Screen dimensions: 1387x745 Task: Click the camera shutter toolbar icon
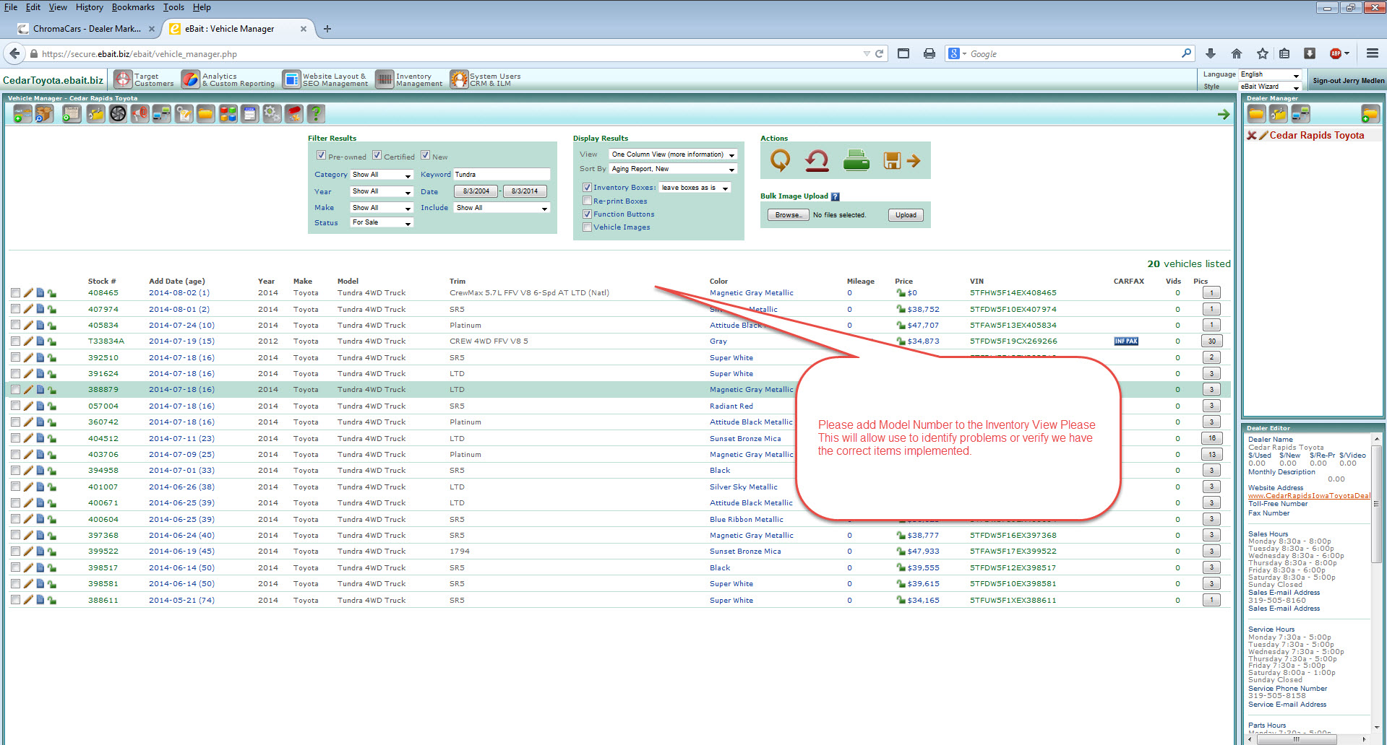pos(118,114)
